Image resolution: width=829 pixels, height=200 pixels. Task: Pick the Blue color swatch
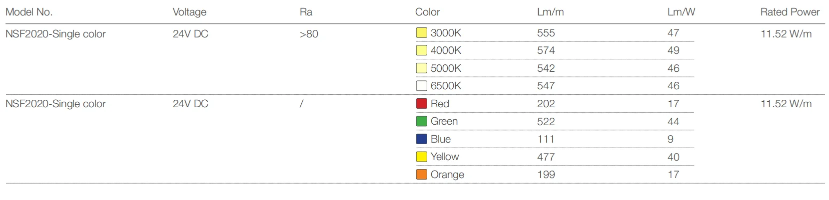click(421, 139)
